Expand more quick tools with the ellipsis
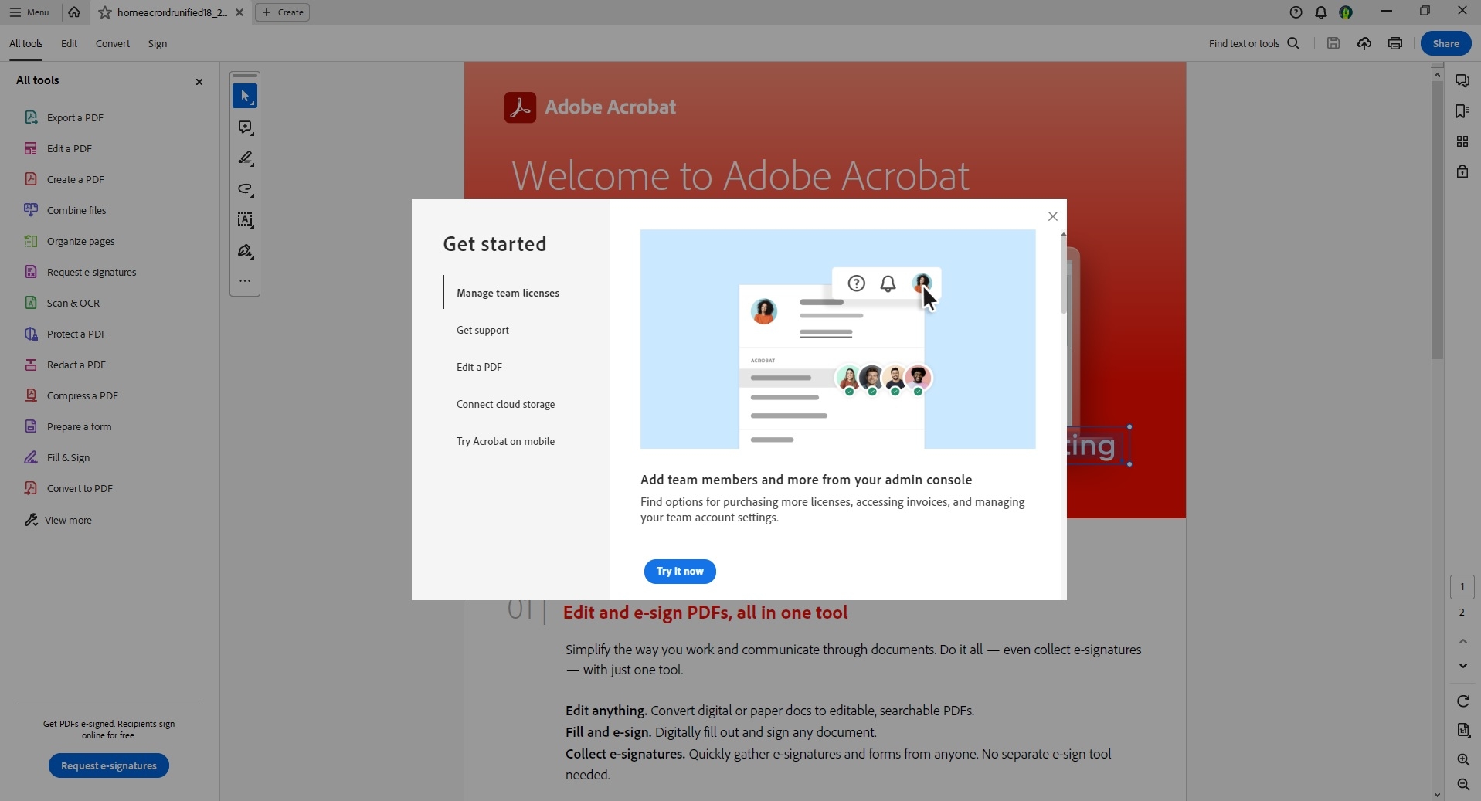The height and width of the screenshot is (801, 1481). tap(245, 281)
